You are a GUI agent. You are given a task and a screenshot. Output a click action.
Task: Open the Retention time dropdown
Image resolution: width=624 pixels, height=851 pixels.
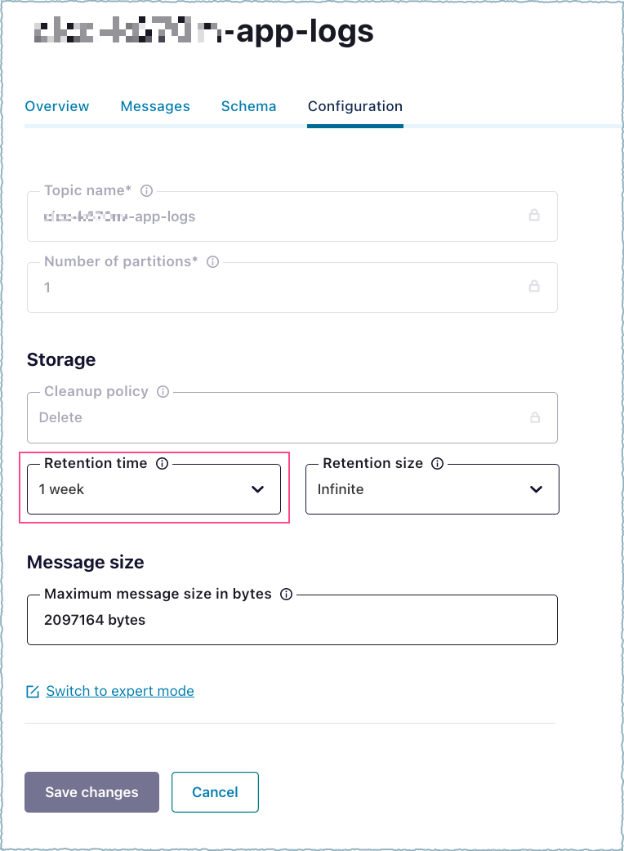point(154,489)
